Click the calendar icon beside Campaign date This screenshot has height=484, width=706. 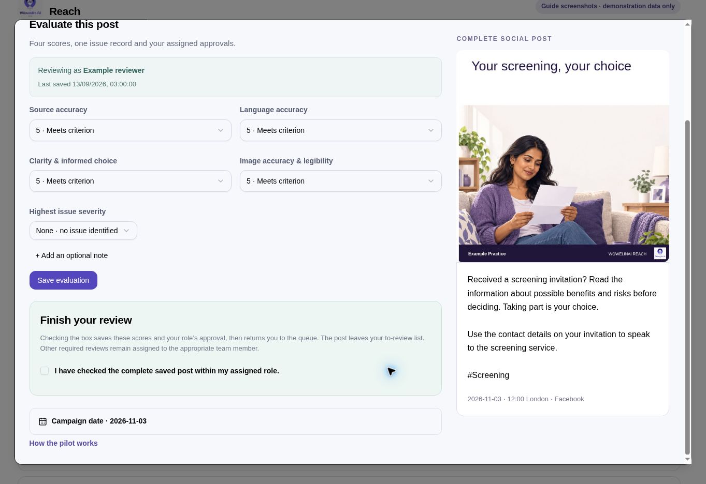[42, 421]
